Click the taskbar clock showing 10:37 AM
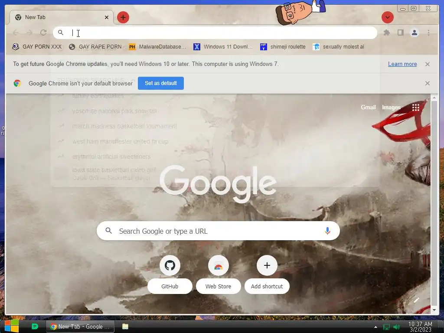The height and width of the screenshot is (333, 444). click(x=420, y=327)
